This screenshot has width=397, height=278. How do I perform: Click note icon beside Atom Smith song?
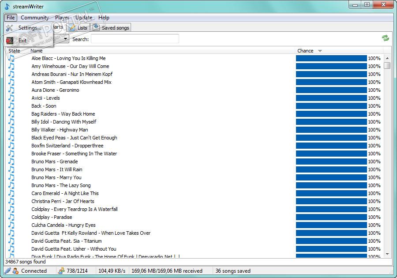tap(11, 82)
